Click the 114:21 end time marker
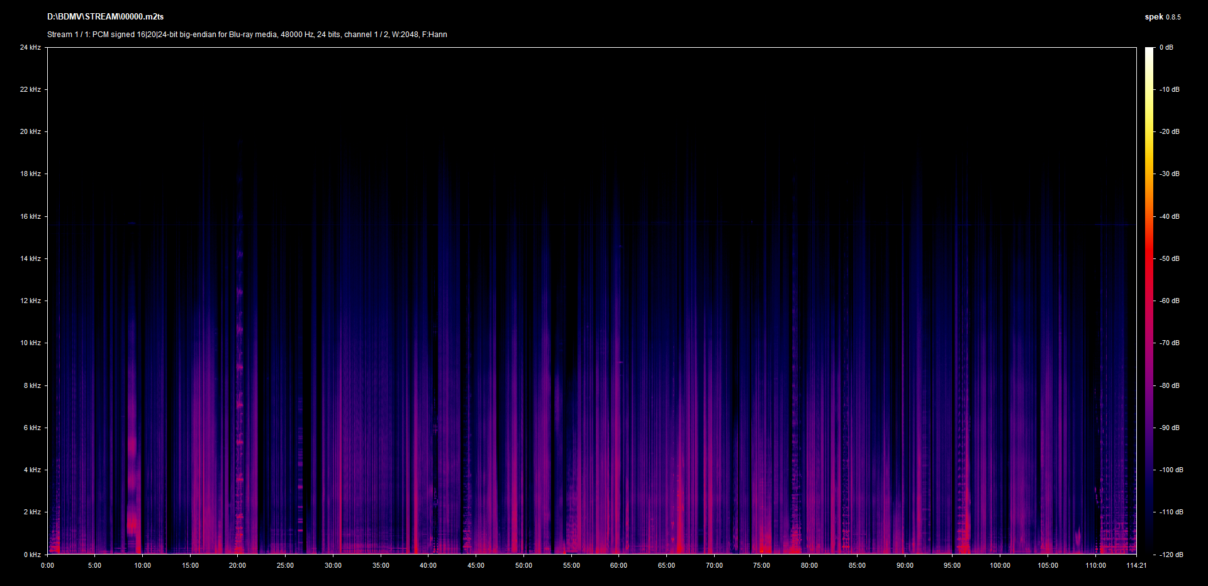The image size is (1208, 586). tap(1136, 565)
